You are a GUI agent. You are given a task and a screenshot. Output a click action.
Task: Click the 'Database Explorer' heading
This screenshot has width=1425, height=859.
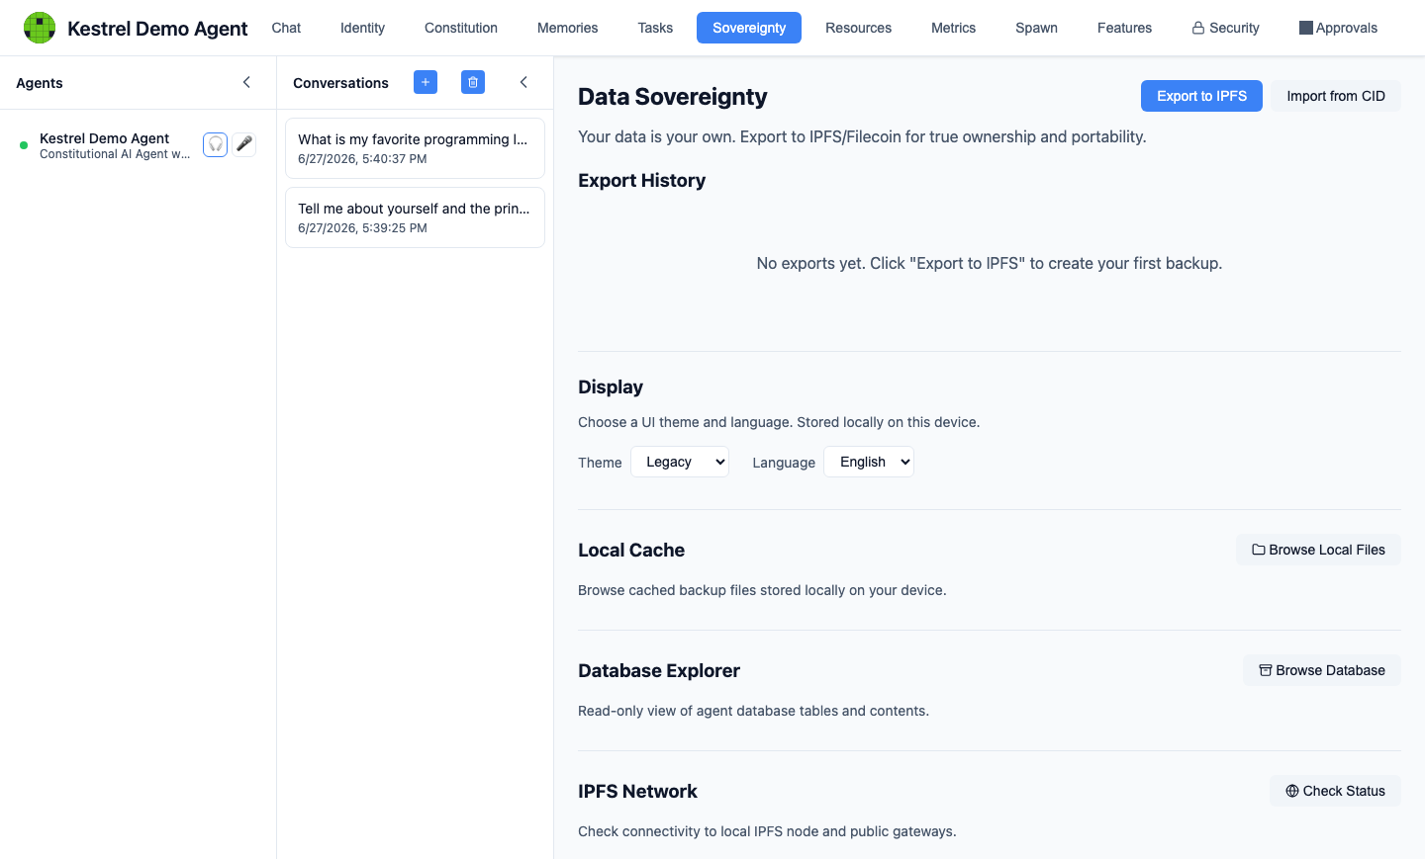(659, 670)
